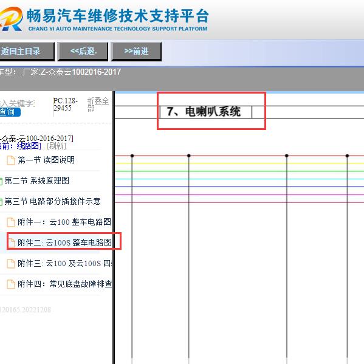364x364 pixels.
Task: Click the folder icon beside 第二节 系统原理图
Action: pos(1,181)
